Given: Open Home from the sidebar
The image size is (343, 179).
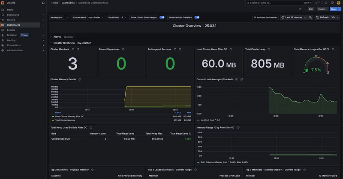Looking at the screenshot, I should (x=10, y=10).
